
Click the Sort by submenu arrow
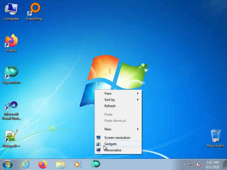(138, 100)
